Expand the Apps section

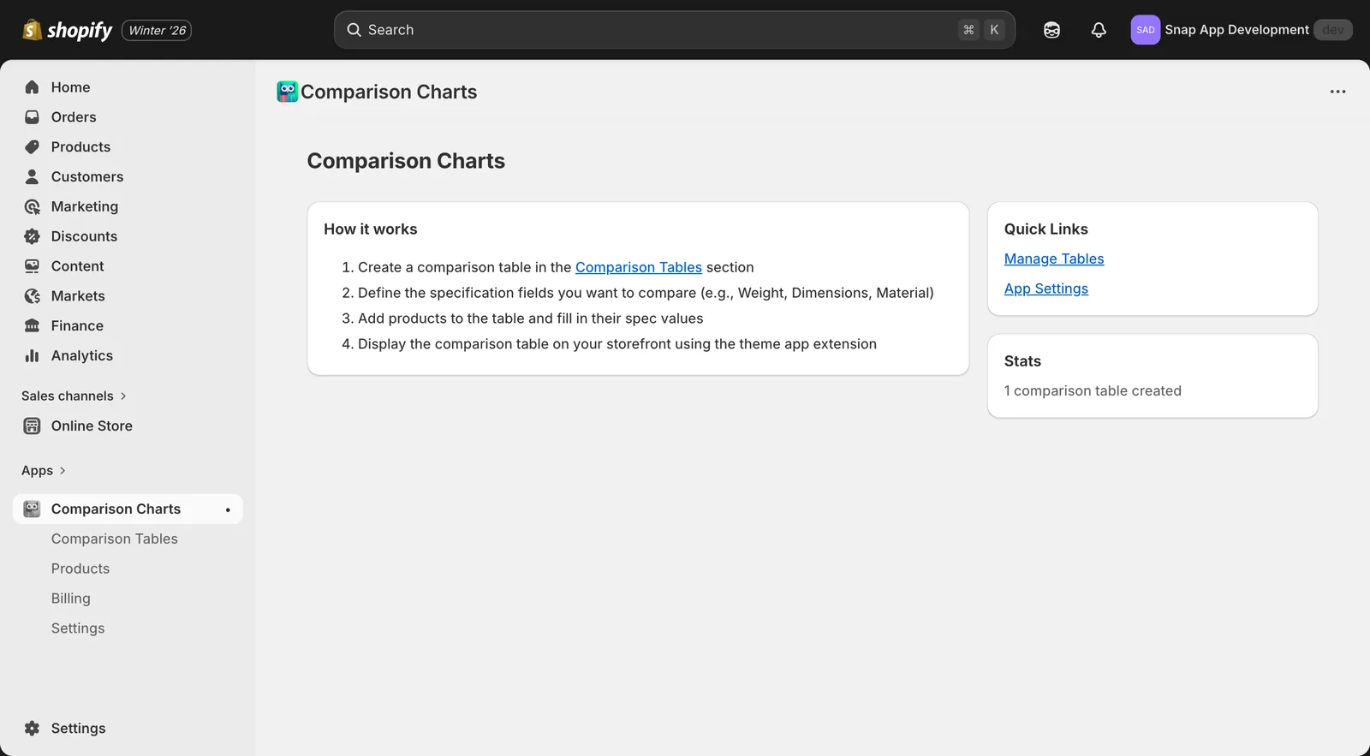click(44, 470)
